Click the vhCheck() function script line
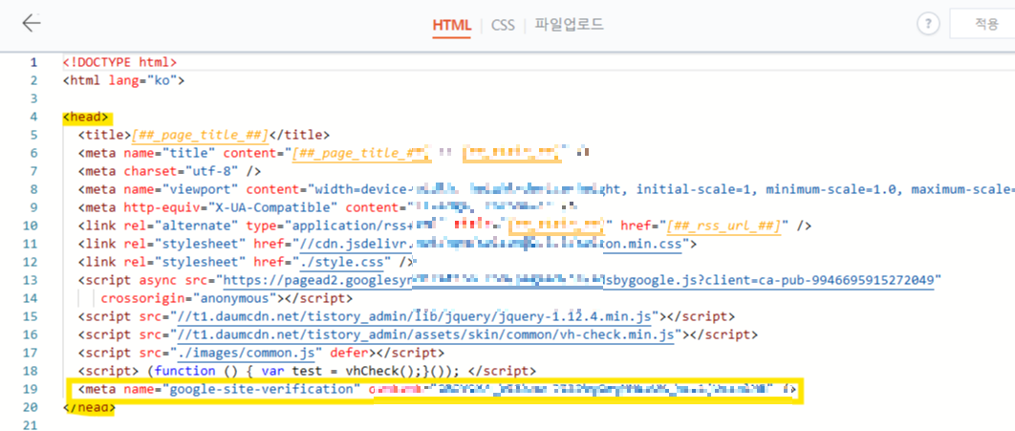Viewport: 1015px width, 431px height. pyautogui.click(x=308, y=371)
